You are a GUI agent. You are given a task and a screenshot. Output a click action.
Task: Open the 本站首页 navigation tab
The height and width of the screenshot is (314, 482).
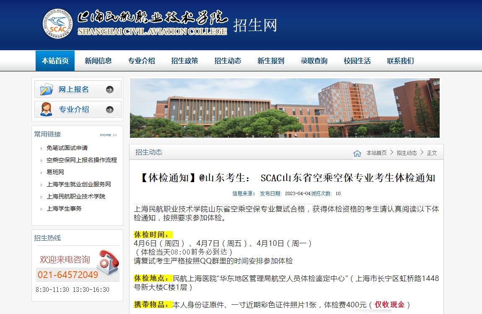[x=55, y=61]
